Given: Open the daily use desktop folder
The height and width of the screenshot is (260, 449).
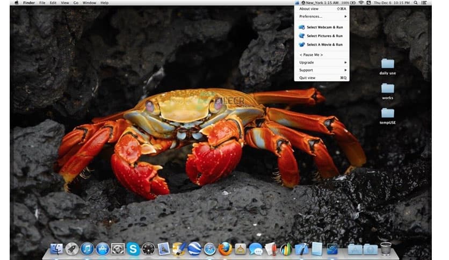Looking at the screenshot, I should pos(387,64).
